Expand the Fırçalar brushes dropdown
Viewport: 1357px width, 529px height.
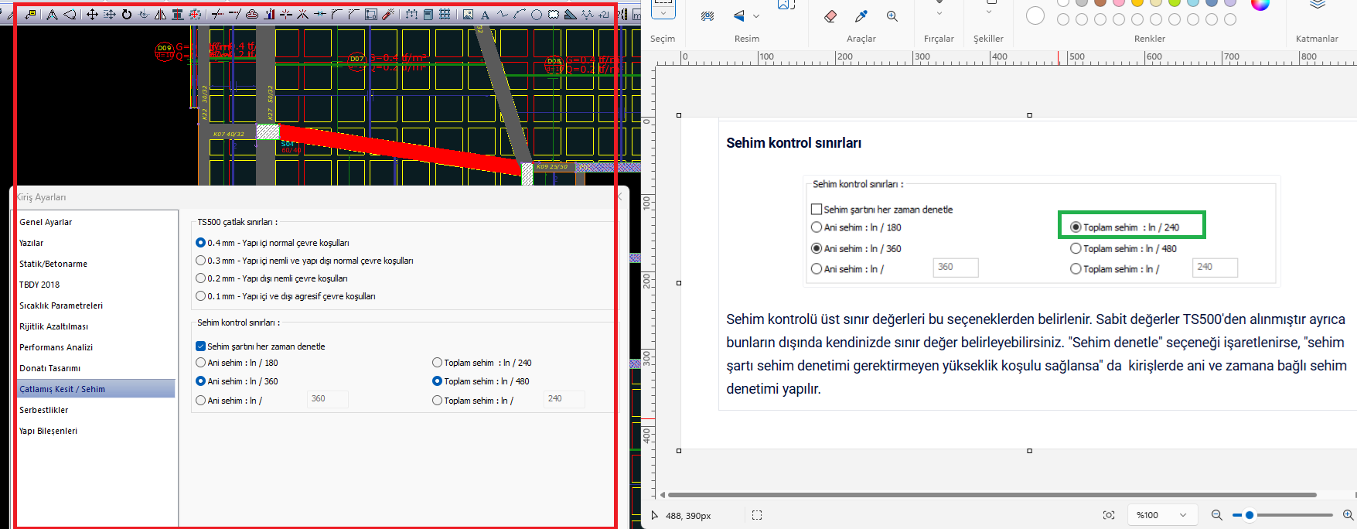(x=939, y=13)
